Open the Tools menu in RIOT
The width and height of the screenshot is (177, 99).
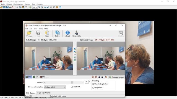[41, 29]
